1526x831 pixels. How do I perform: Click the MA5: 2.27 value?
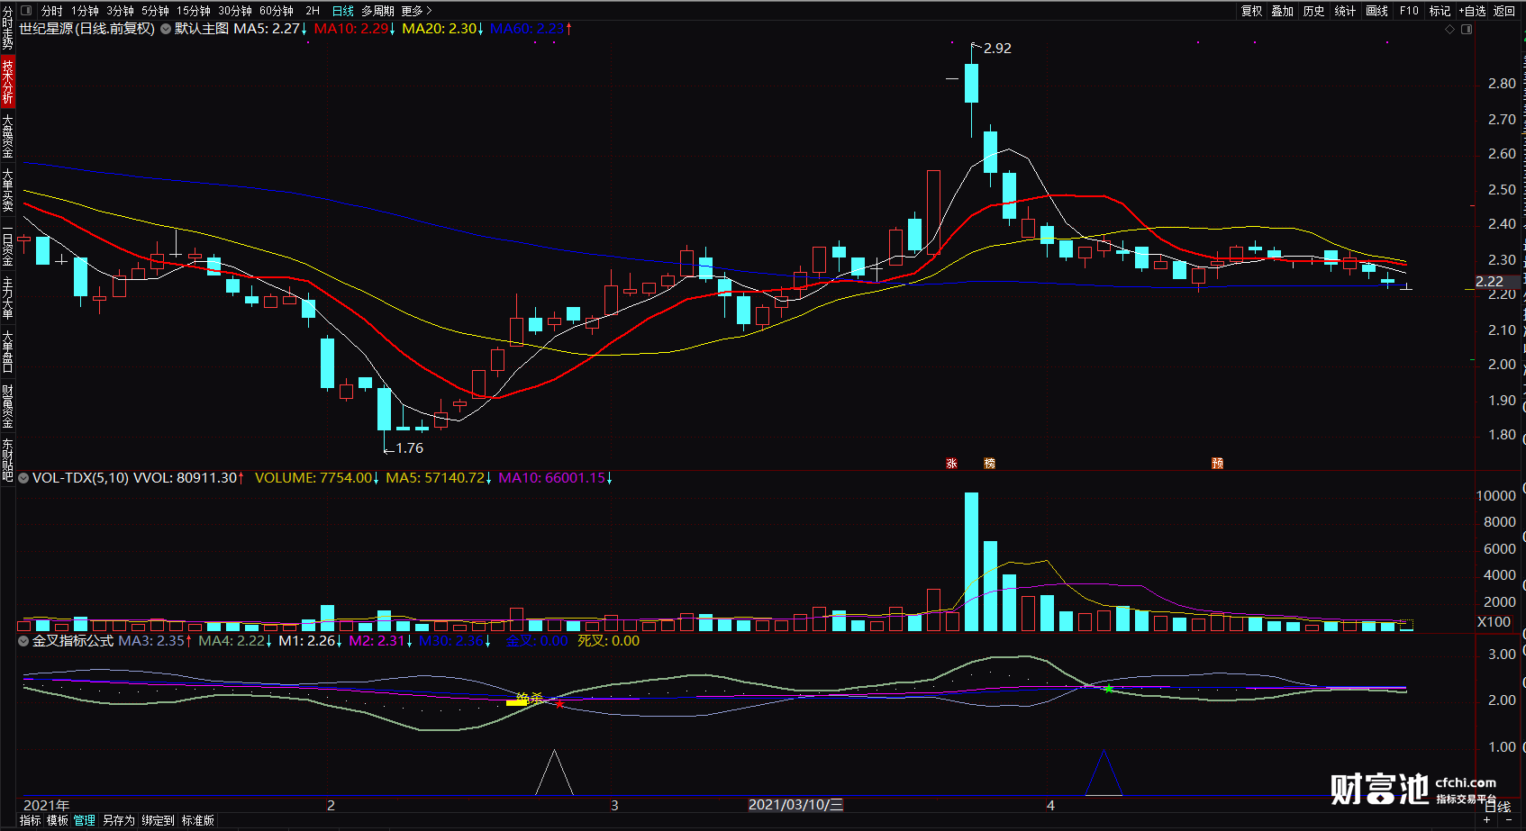[267, 29]
